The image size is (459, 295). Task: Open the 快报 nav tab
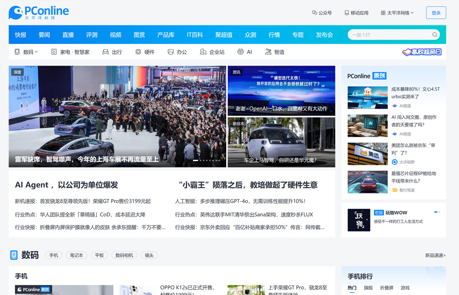pos(20,35)
